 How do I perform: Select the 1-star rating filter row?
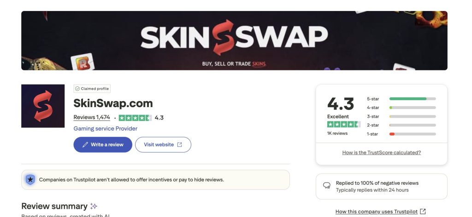point(401,134)
